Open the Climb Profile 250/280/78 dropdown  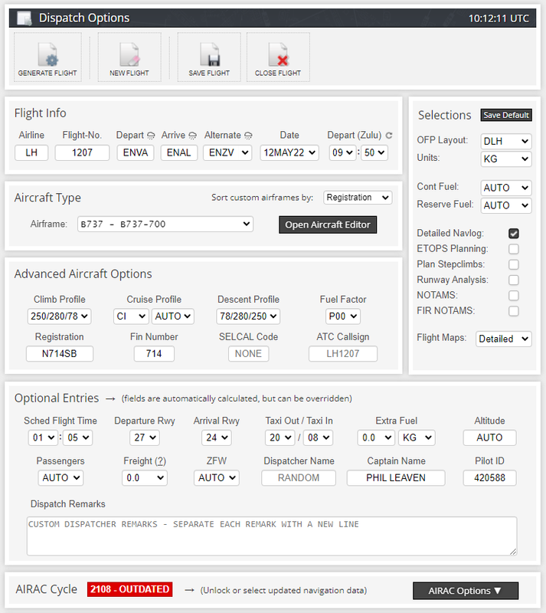(60, 316)
